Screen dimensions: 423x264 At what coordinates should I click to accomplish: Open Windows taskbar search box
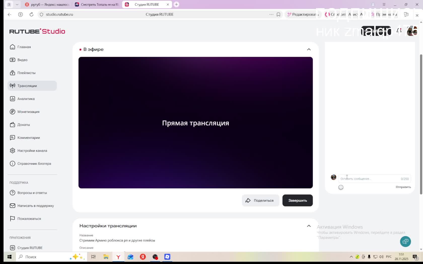pos(52,257)
